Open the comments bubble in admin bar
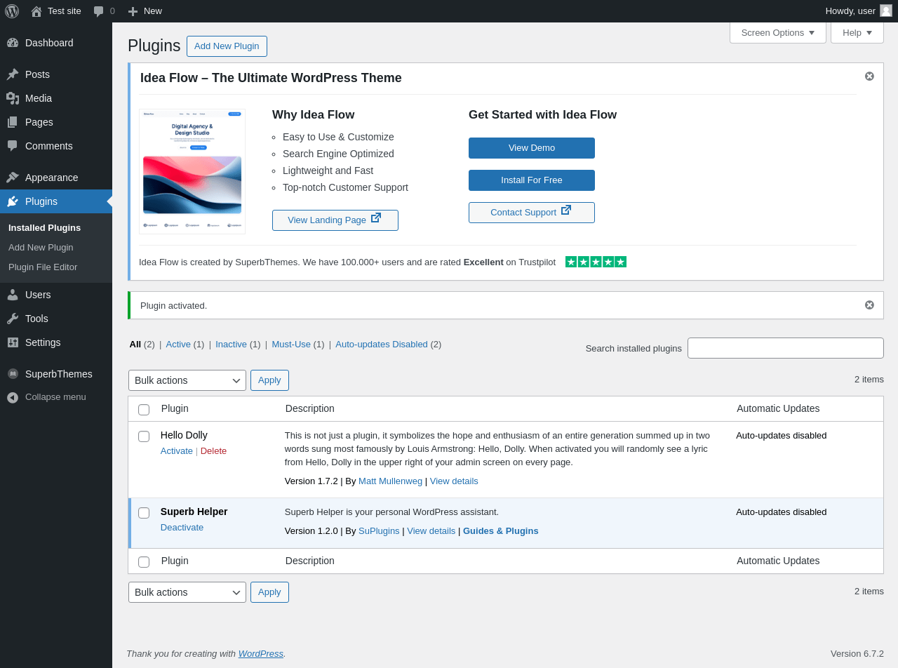The height and width of the screenshot is (668, 898). (99, 11)
